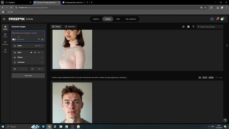Open the user avatar menu
The image size is (229, 129).
point(222,19)
